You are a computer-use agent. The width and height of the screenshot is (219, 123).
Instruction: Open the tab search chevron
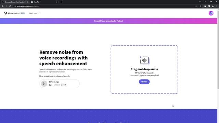(x=200, y=2)
